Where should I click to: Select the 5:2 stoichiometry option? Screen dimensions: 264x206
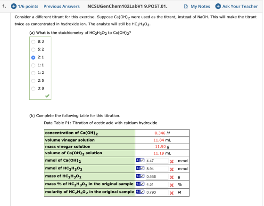tap(33, 49)
